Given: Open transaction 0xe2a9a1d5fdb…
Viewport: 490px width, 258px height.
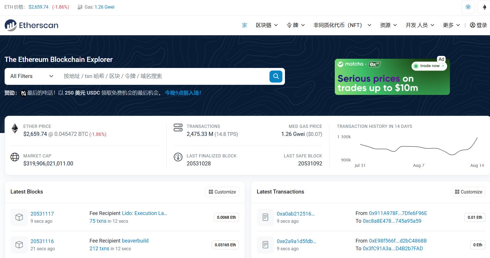Looking at the screenshot, I should 297,241.
